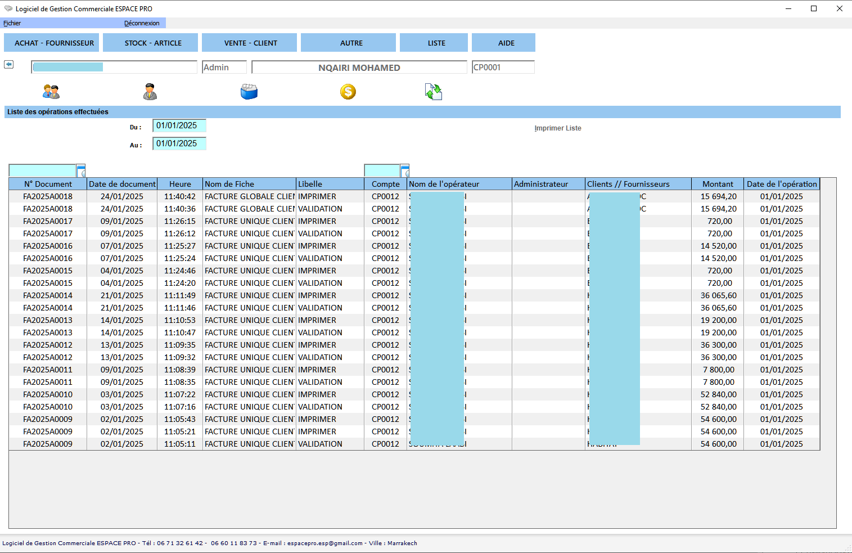The height and width of the screenshot is (553, 852).
Task: Click the Heure column header
Action: pos(180,184)
